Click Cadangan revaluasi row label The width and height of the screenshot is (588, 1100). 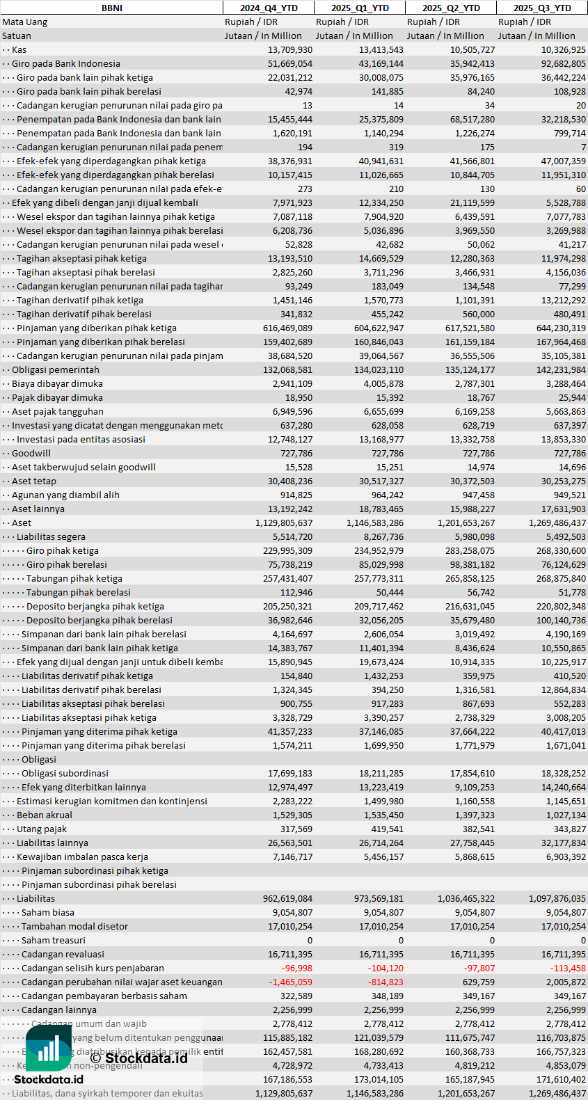point(63,954)
